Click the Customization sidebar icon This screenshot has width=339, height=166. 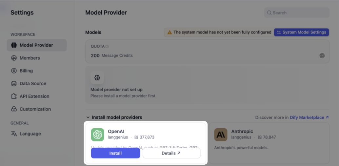pos(14,109)
